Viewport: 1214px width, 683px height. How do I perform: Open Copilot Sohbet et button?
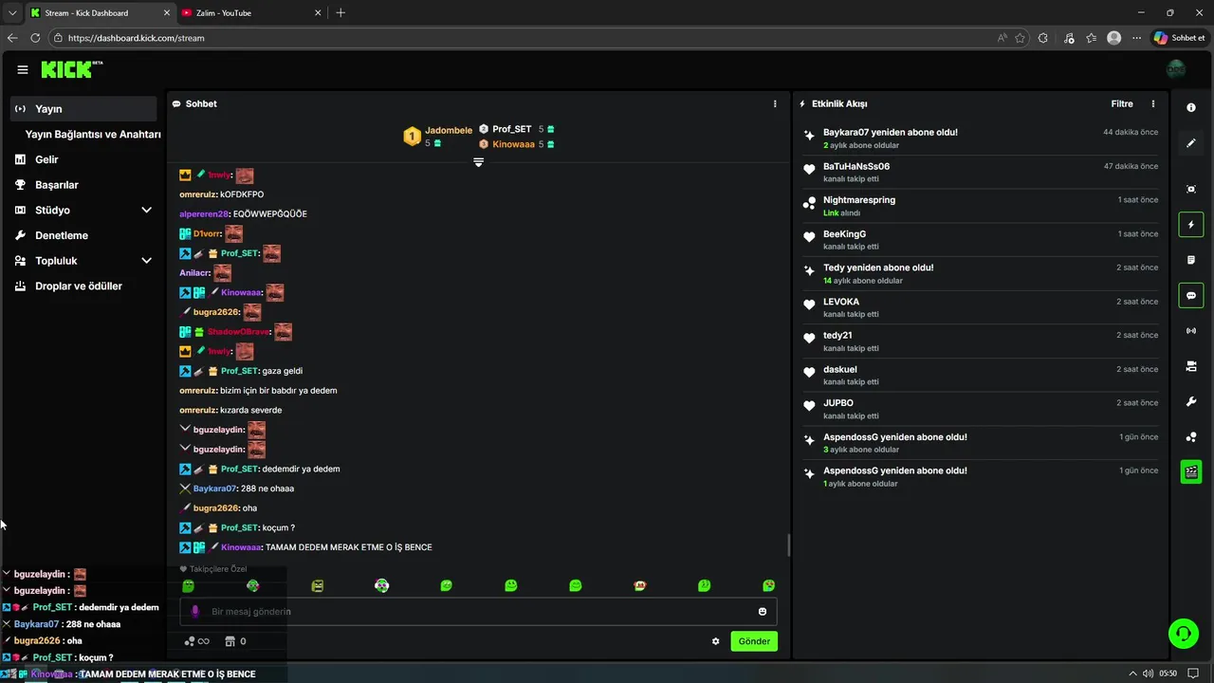click(1179, 38)
